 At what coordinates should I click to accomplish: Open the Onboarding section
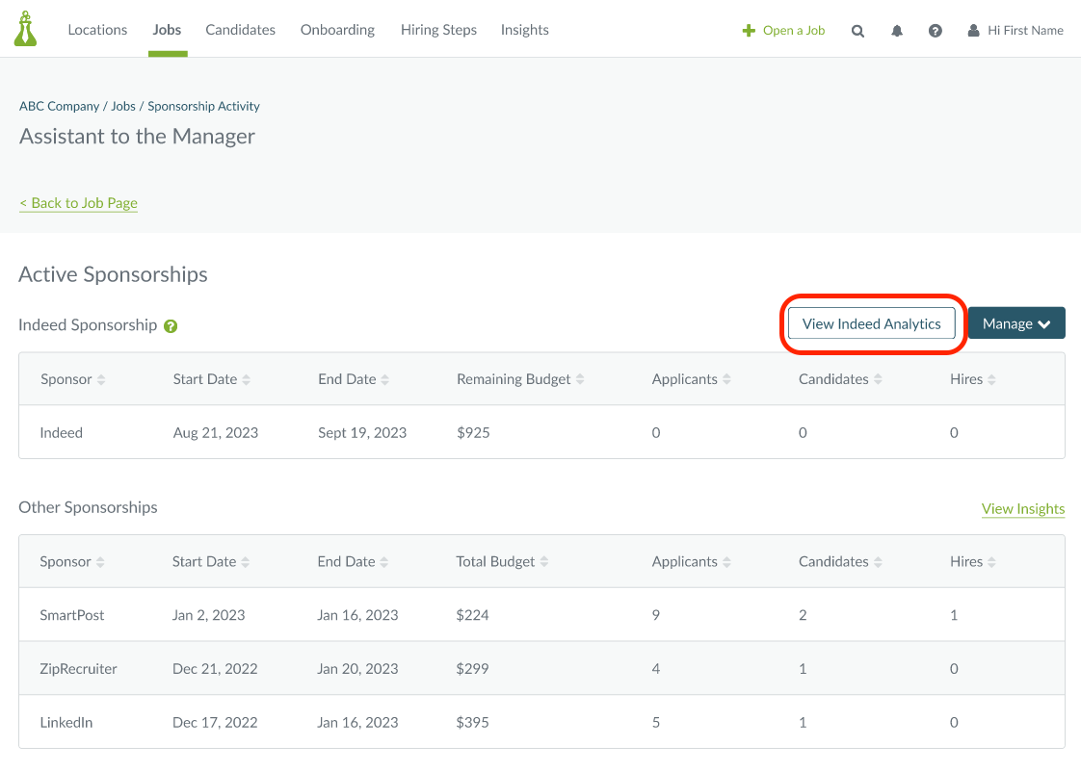click(x=337, y=30)
